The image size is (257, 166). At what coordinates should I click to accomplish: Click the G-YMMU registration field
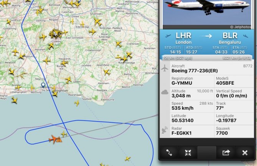click(x=192, y=81)
